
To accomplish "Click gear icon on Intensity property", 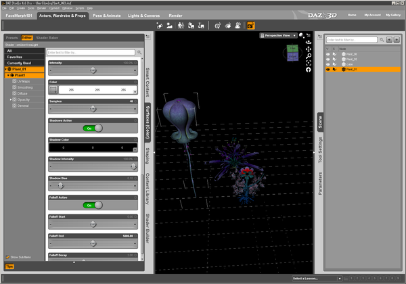I will [135, 63].
